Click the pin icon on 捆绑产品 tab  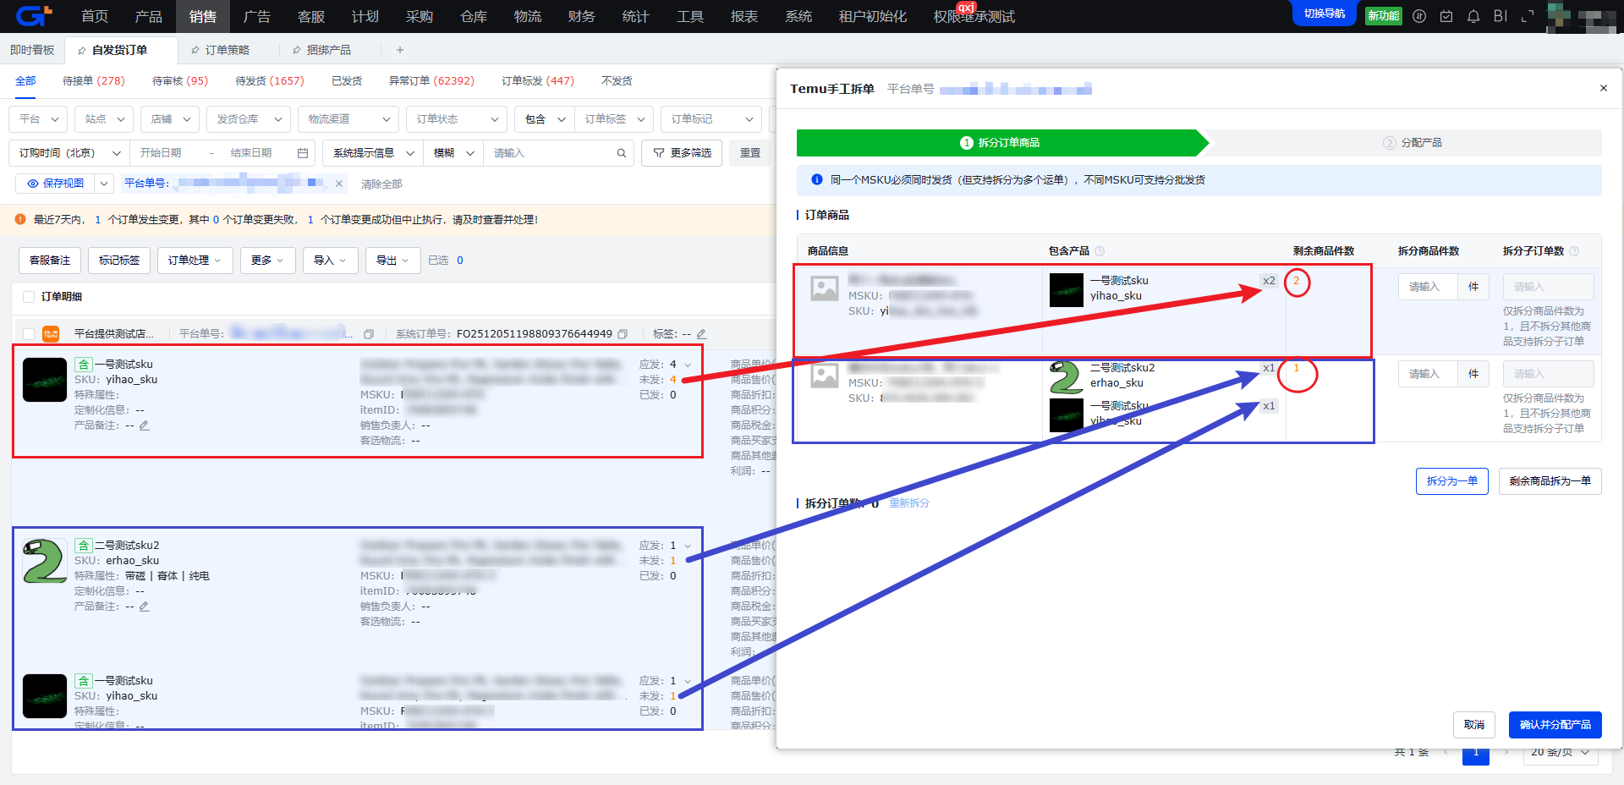pos(297,51)
